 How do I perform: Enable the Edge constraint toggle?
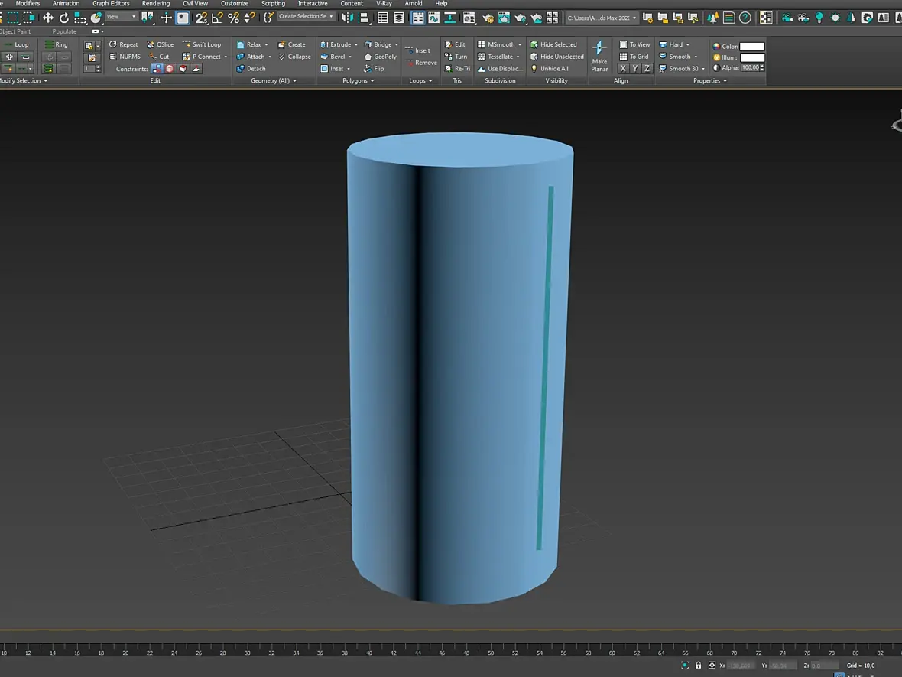pos(170,69)
